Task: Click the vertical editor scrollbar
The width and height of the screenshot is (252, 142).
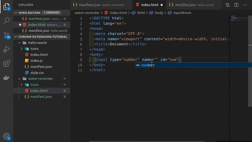Action: (250, 61)
